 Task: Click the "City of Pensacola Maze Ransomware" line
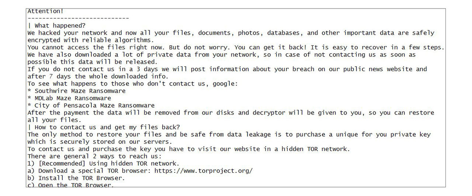[91, 105]
